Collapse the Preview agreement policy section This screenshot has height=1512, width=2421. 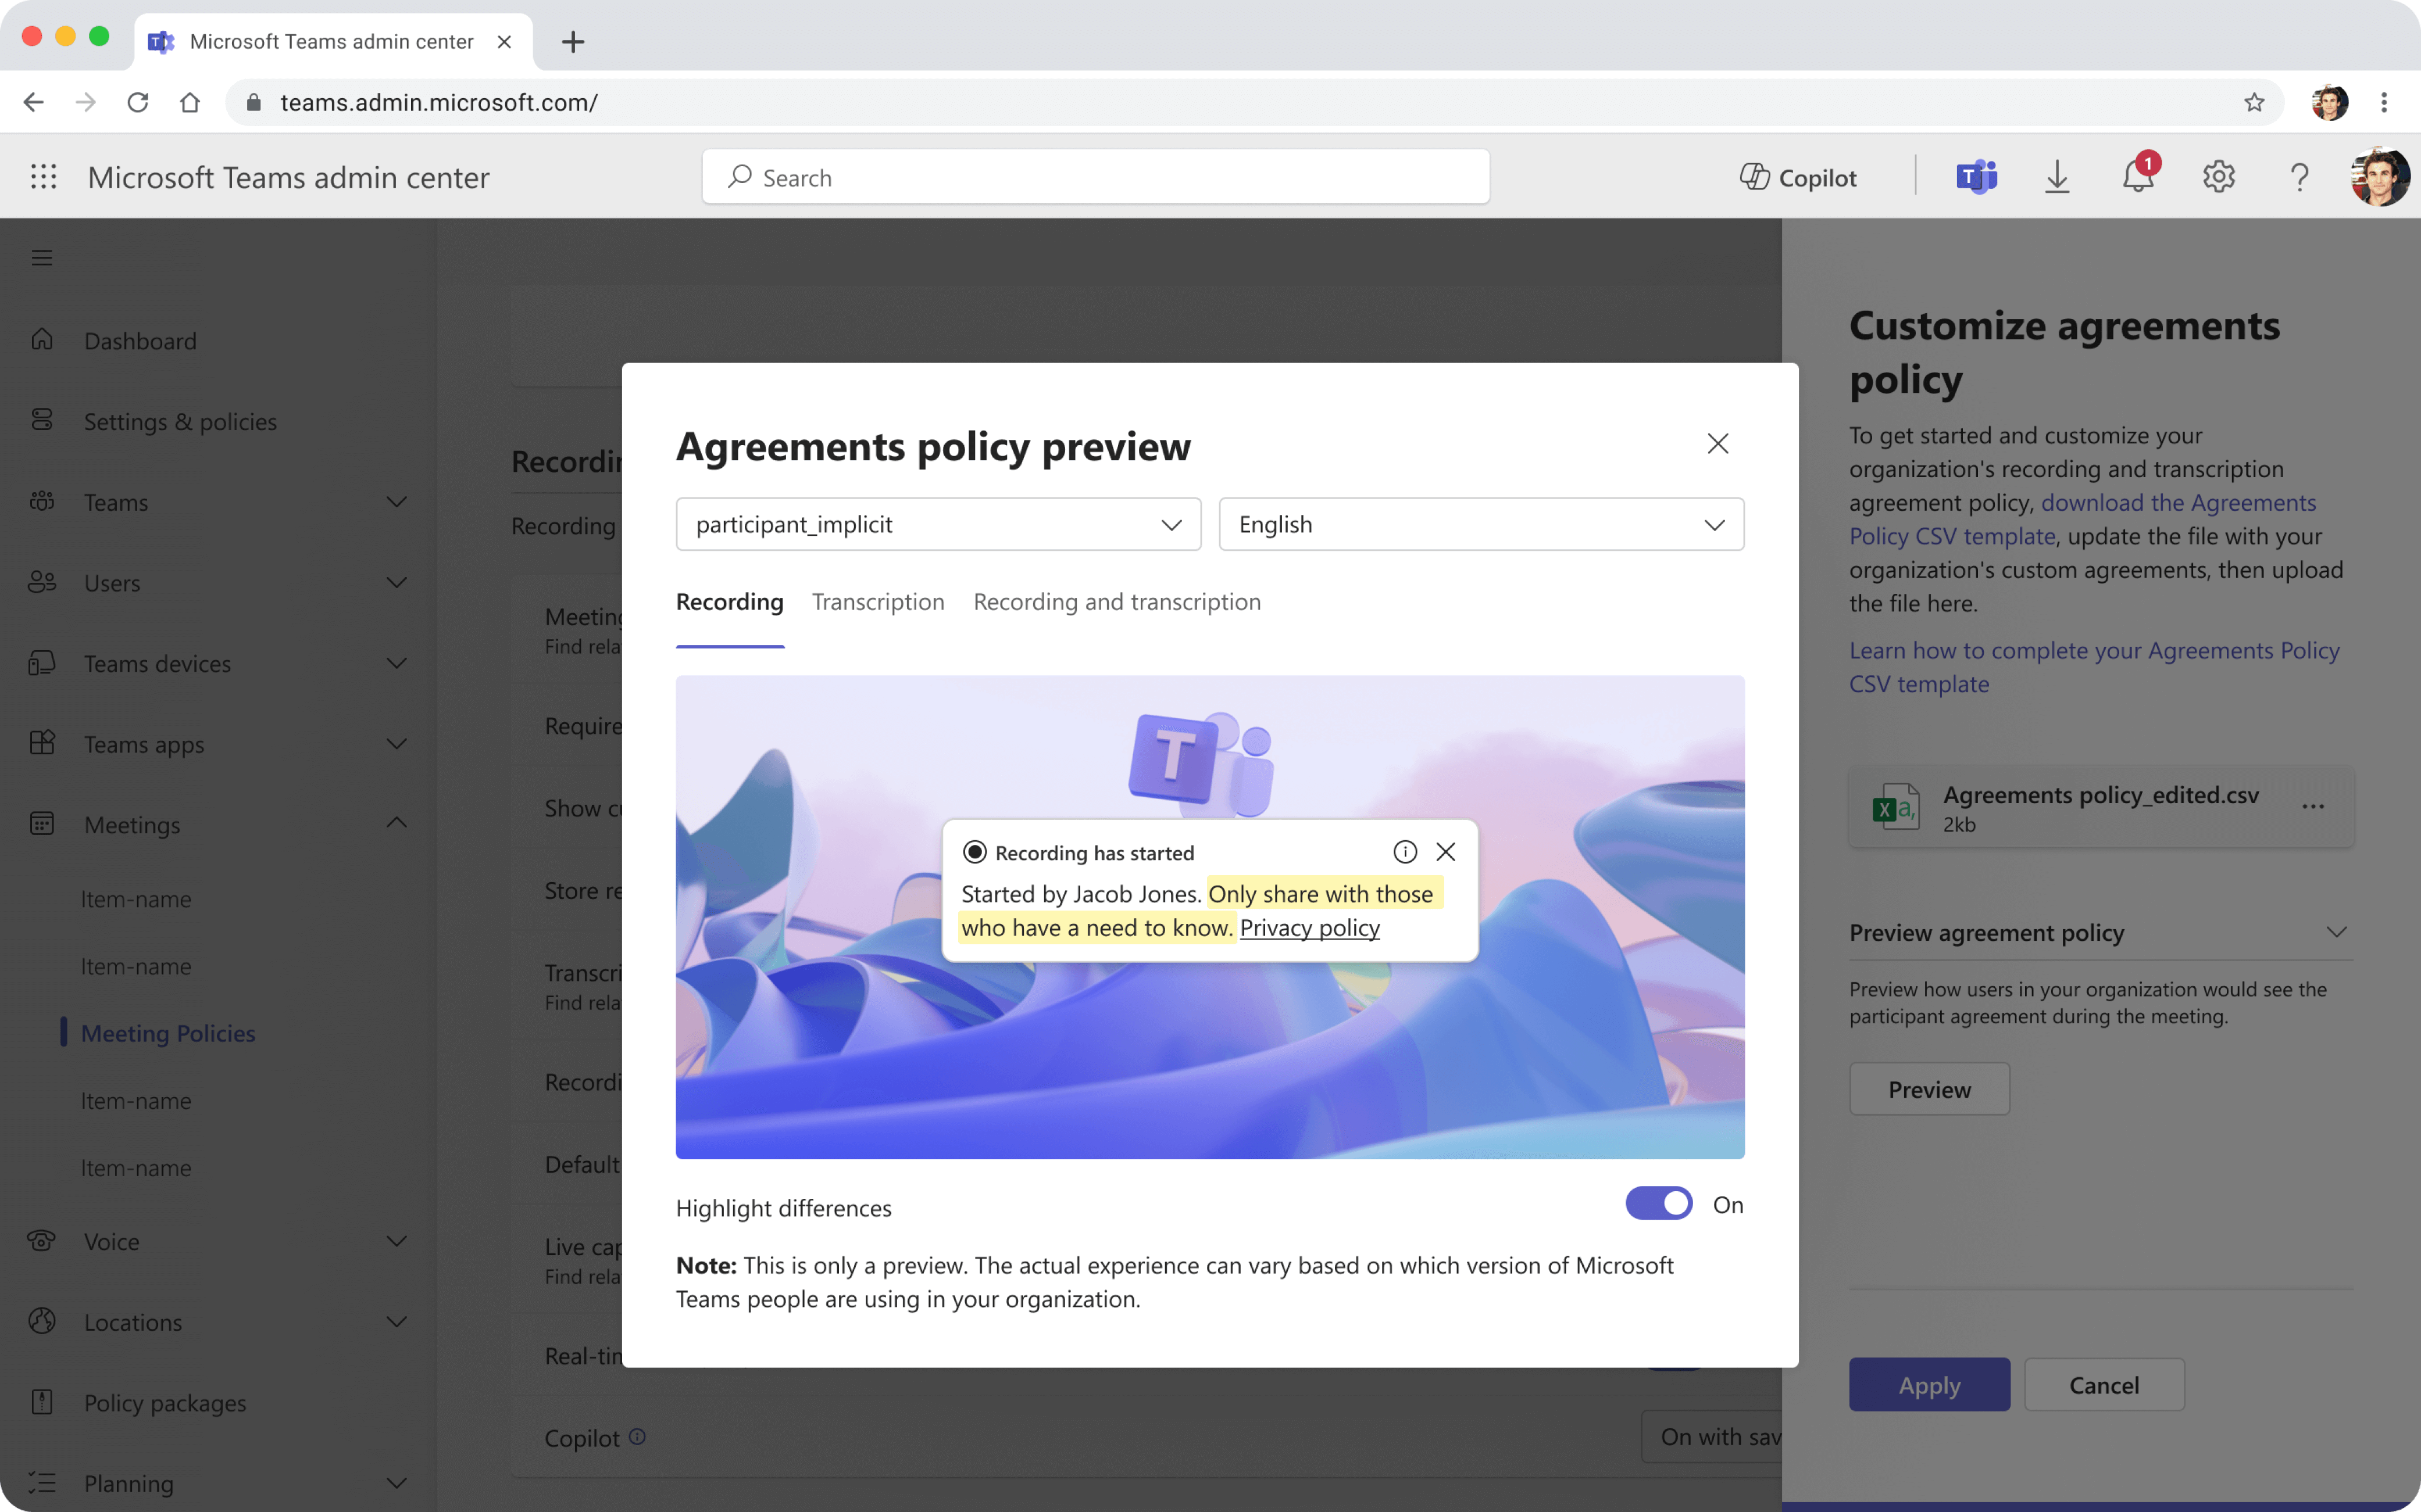click(2336, 932)
